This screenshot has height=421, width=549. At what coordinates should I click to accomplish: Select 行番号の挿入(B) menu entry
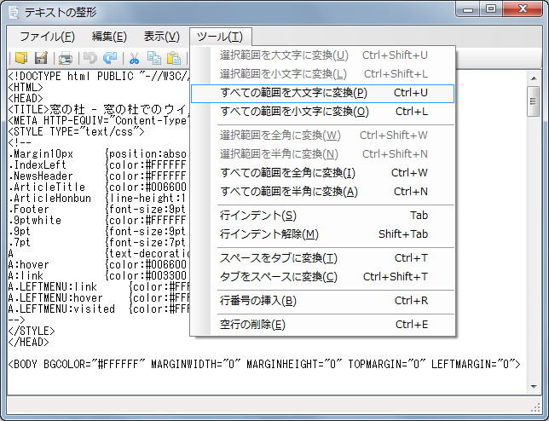click(322, 301)
